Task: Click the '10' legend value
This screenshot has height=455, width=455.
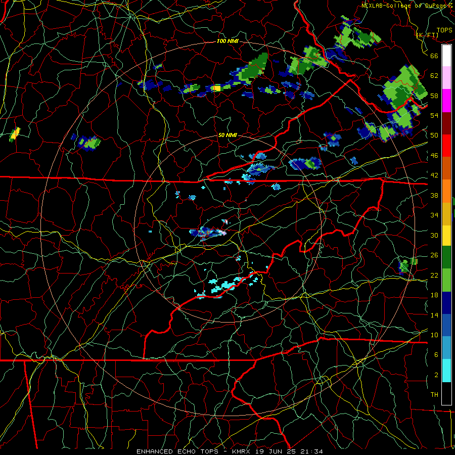Action: (x=434, y=335)
